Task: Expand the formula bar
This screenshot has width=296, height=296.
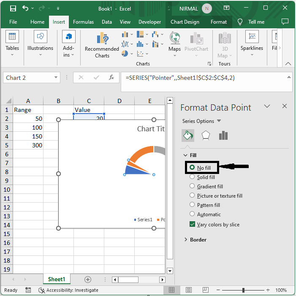Action: (289, 77)
